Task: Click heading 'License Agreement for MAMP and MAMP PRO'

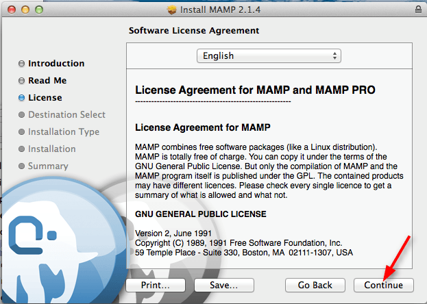Action: coord(255,90)
